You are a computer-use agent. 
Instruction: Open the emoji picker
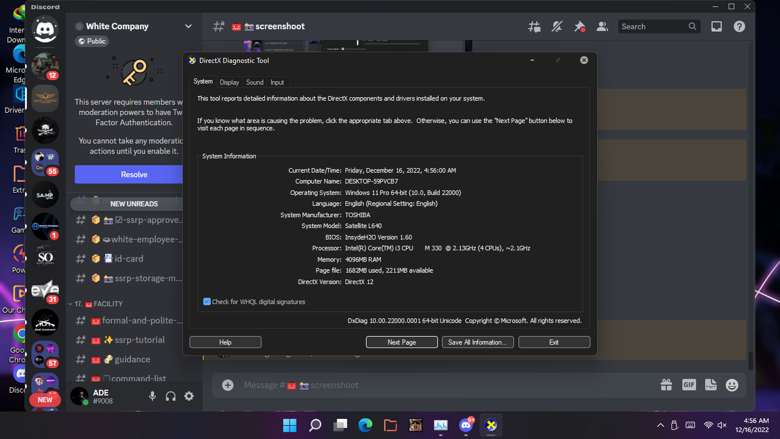point(732,385)
